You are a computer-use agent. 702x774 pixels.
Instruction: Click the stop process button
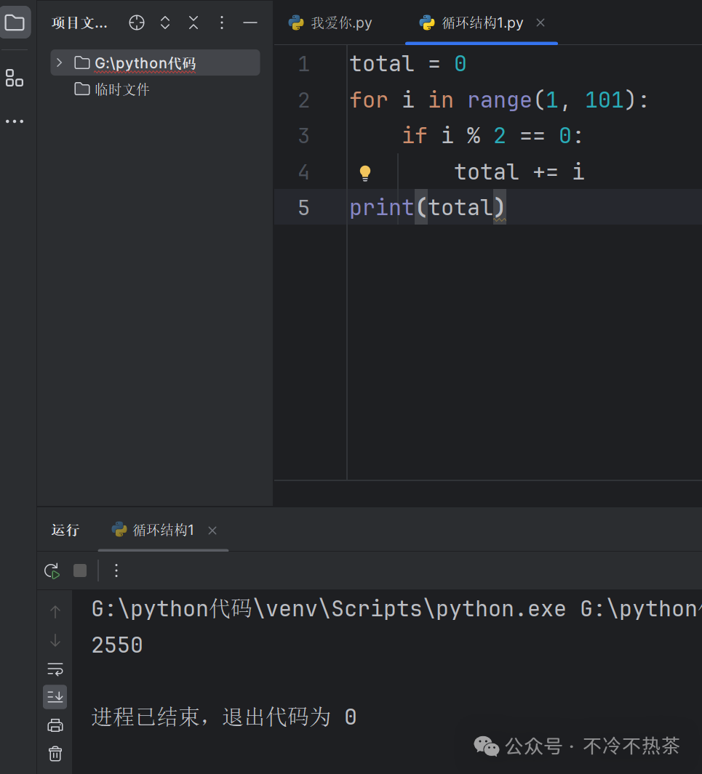(x=80, y=571)
